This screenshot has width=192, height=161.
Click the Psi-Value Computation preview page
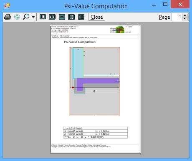pos(96,89)
